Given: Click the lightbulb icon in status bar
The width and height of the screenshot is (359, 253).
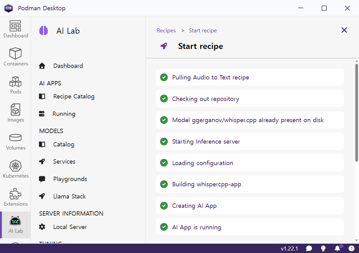Looking at the screenshot, I should coord(323,248).
